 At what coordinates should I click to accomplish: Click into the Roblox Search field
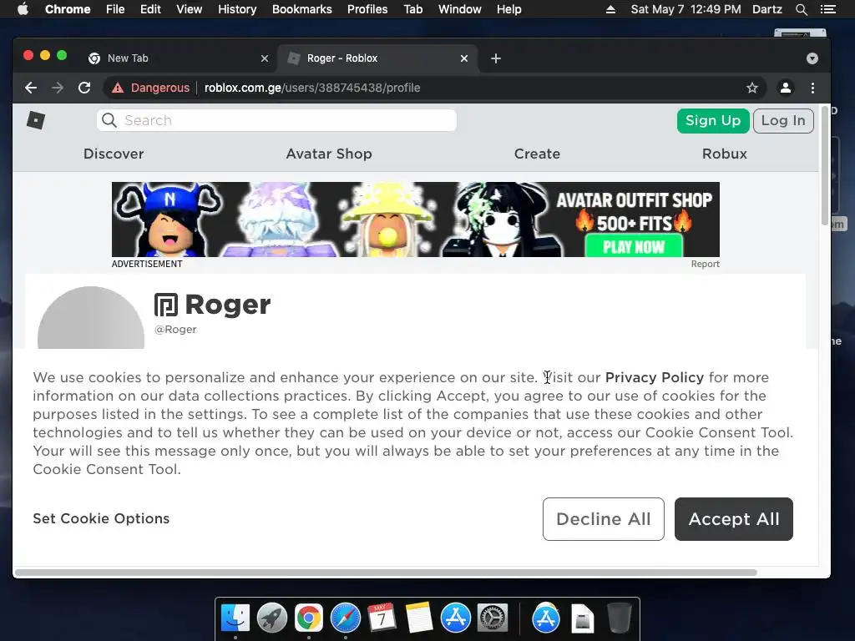[x=276, y=120]
